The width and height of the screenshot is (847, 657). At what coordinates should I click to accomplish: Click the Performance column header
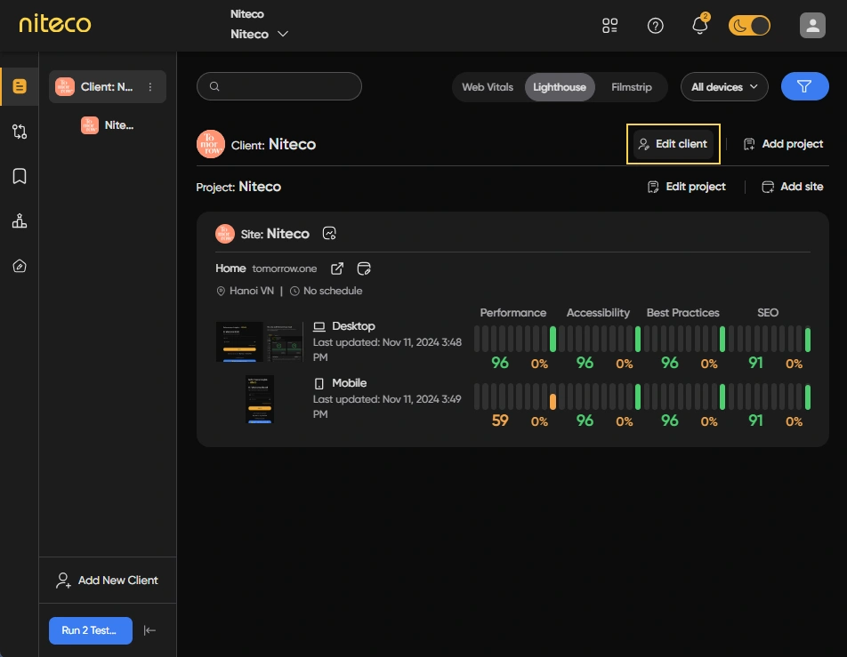click(x=512, y=313)
